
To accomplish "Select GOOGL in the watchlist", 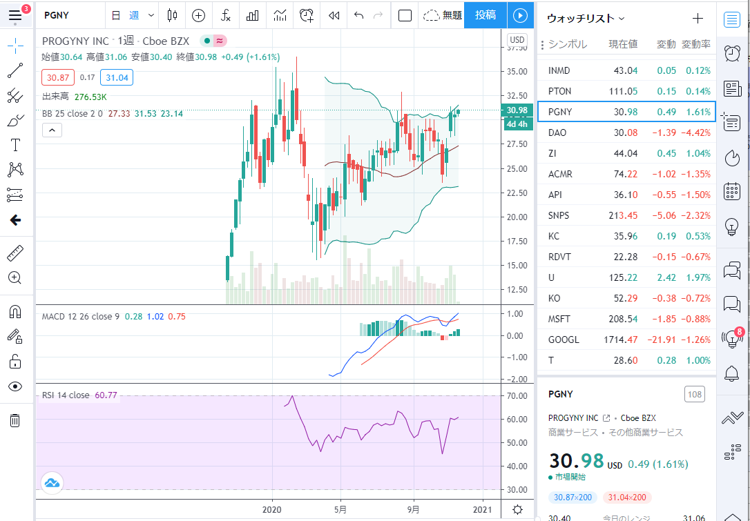I will (x=626, y=340).
